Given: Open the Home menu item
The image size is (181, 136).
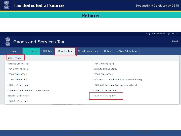Looking at the screenshot, I should 14,51.
